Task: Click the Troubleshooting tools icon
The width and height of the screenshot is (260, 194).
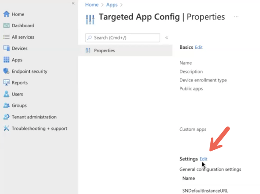Action: point(6,128)
